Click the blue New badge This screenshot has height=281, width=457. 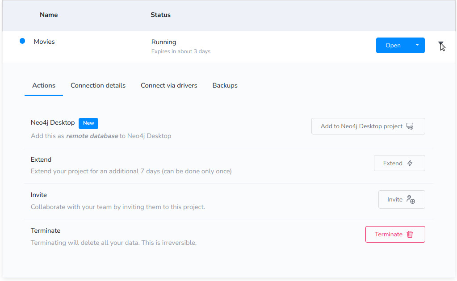pos(88,123)
